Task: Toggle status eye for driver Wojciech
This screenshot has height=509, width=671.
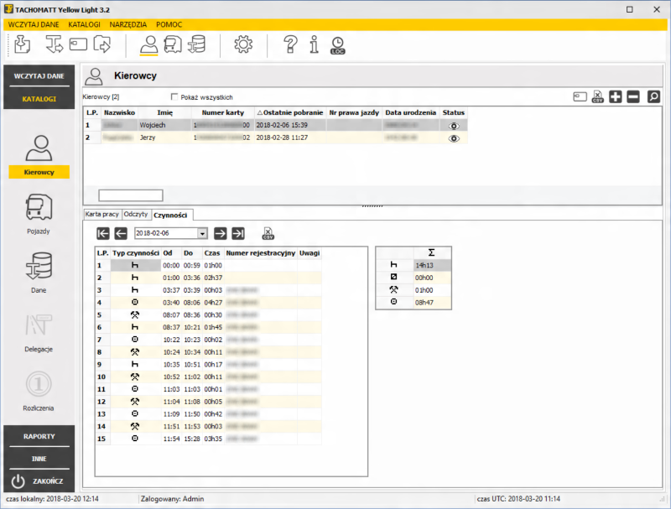Action: click(x=454, y=125)
